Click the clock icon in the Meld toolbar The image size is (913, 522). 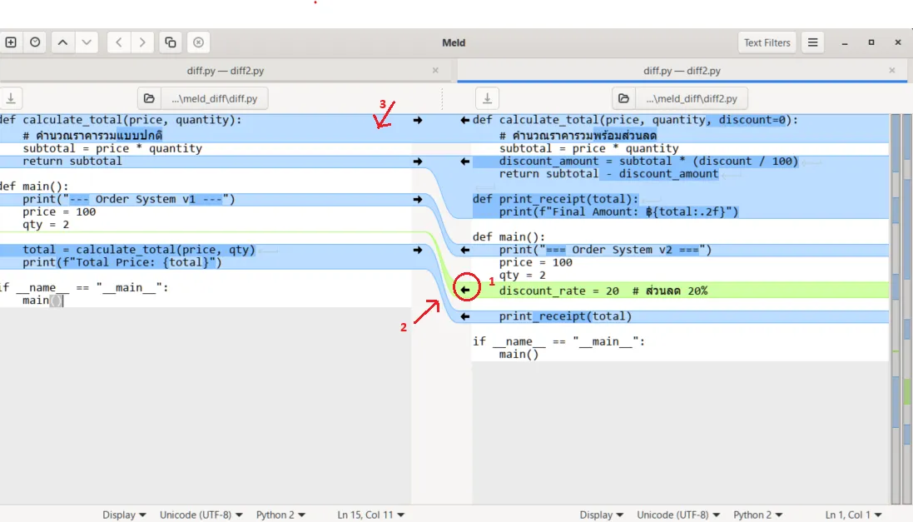[35, 42]
